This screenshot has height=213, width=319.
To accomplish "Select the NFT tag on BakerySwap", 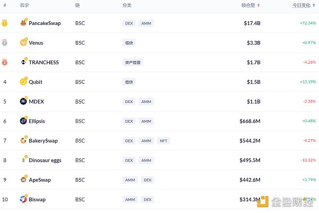I will point(163,141).
